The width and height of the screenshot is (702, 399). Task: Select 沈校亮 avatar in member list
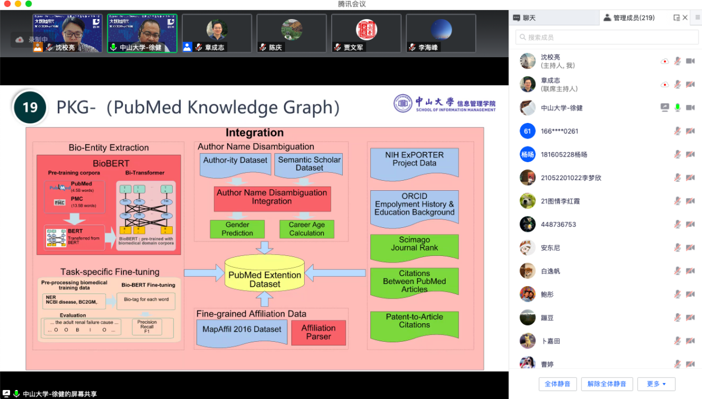point(527,61)
